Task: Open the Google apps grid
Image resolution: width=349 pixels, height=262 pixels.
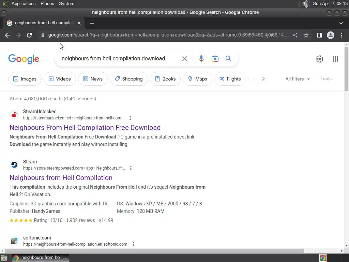Action: (x=335, y=59)
